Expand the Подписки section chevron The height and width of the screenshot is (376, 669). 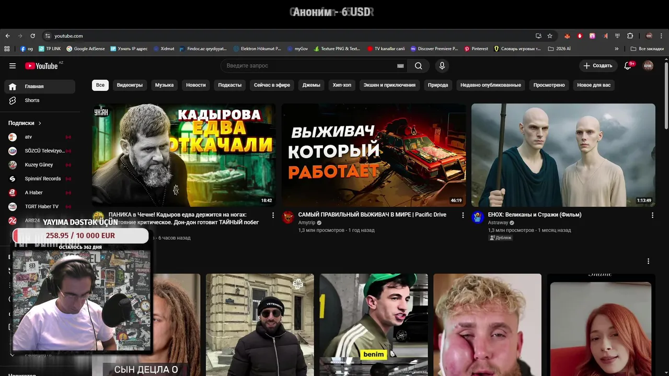point(40,123)
